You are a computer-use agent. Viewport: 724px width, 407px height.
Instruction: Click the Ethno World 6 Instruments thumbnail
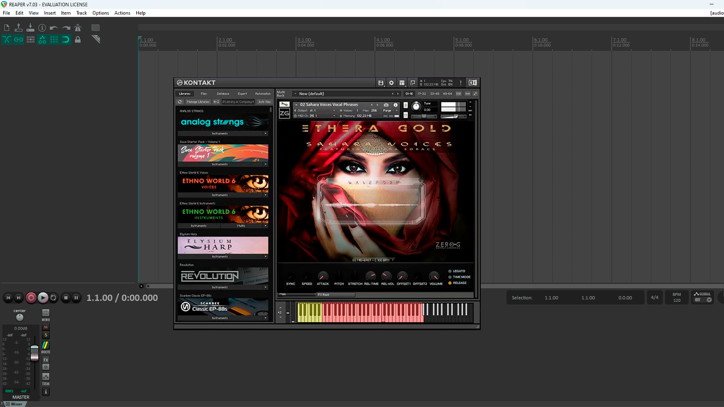223,214
